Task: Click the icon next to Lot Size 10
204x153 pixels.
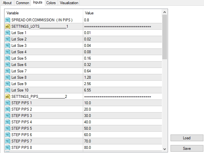Action: click(x=8, y=90)
